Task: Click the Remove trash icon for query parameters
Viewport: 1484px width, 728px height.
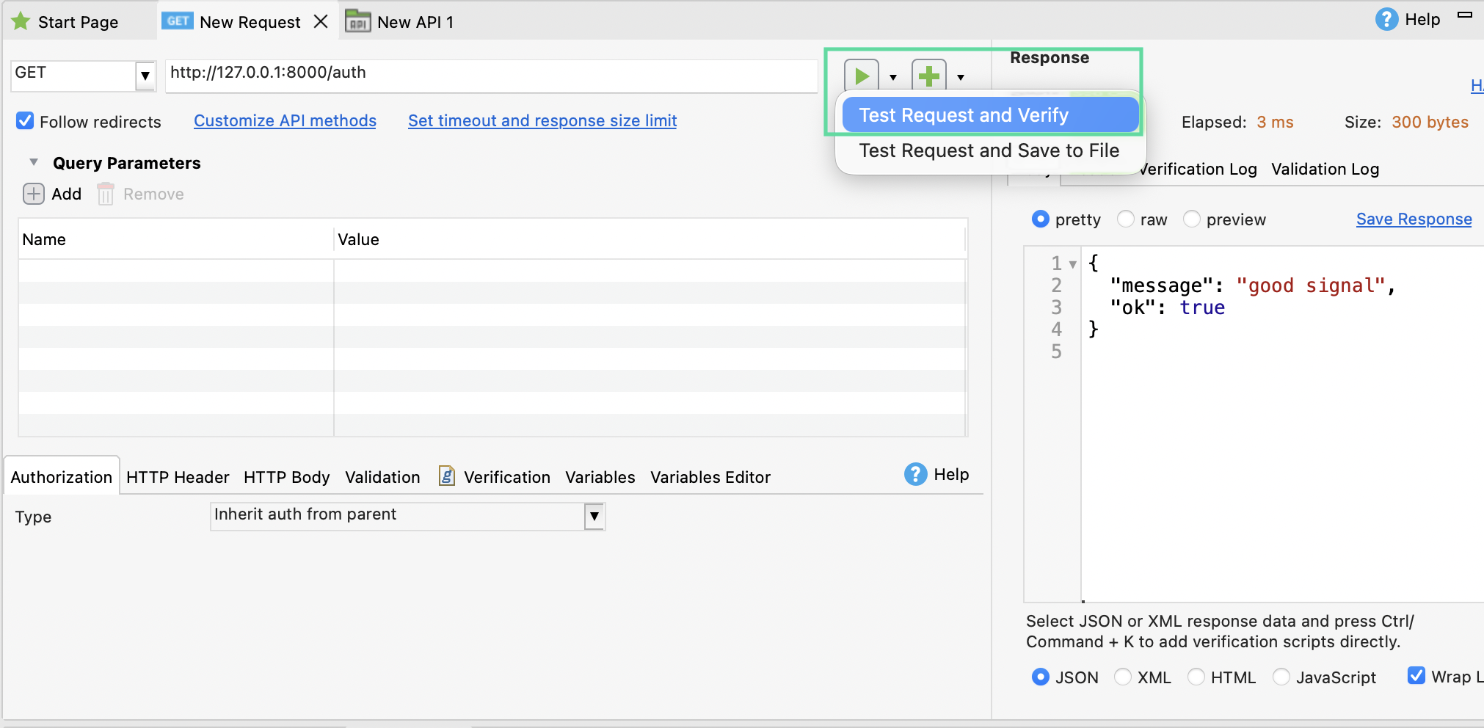Action: 104,194
